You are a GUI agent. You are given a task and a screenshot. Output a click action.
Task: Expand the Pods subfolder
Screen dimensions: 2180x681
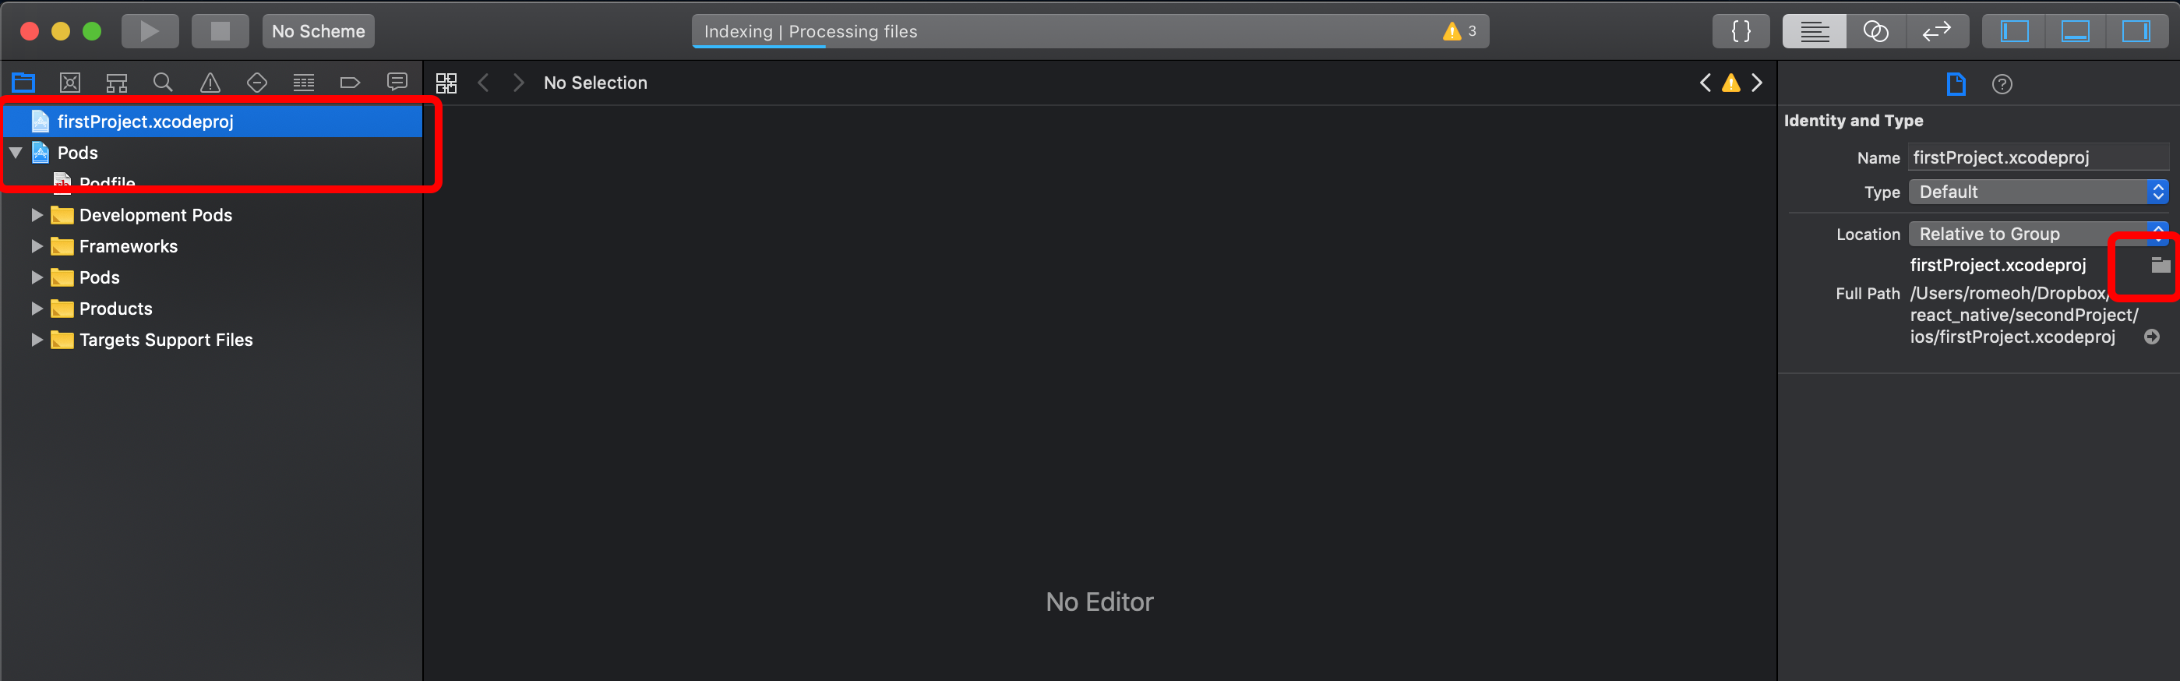pos(37,277)
